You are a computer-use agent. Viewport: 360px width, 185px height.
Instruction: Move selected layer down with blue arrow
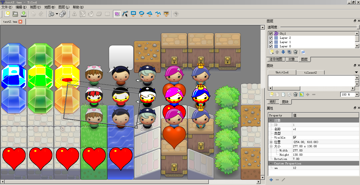tap(283, 52)
